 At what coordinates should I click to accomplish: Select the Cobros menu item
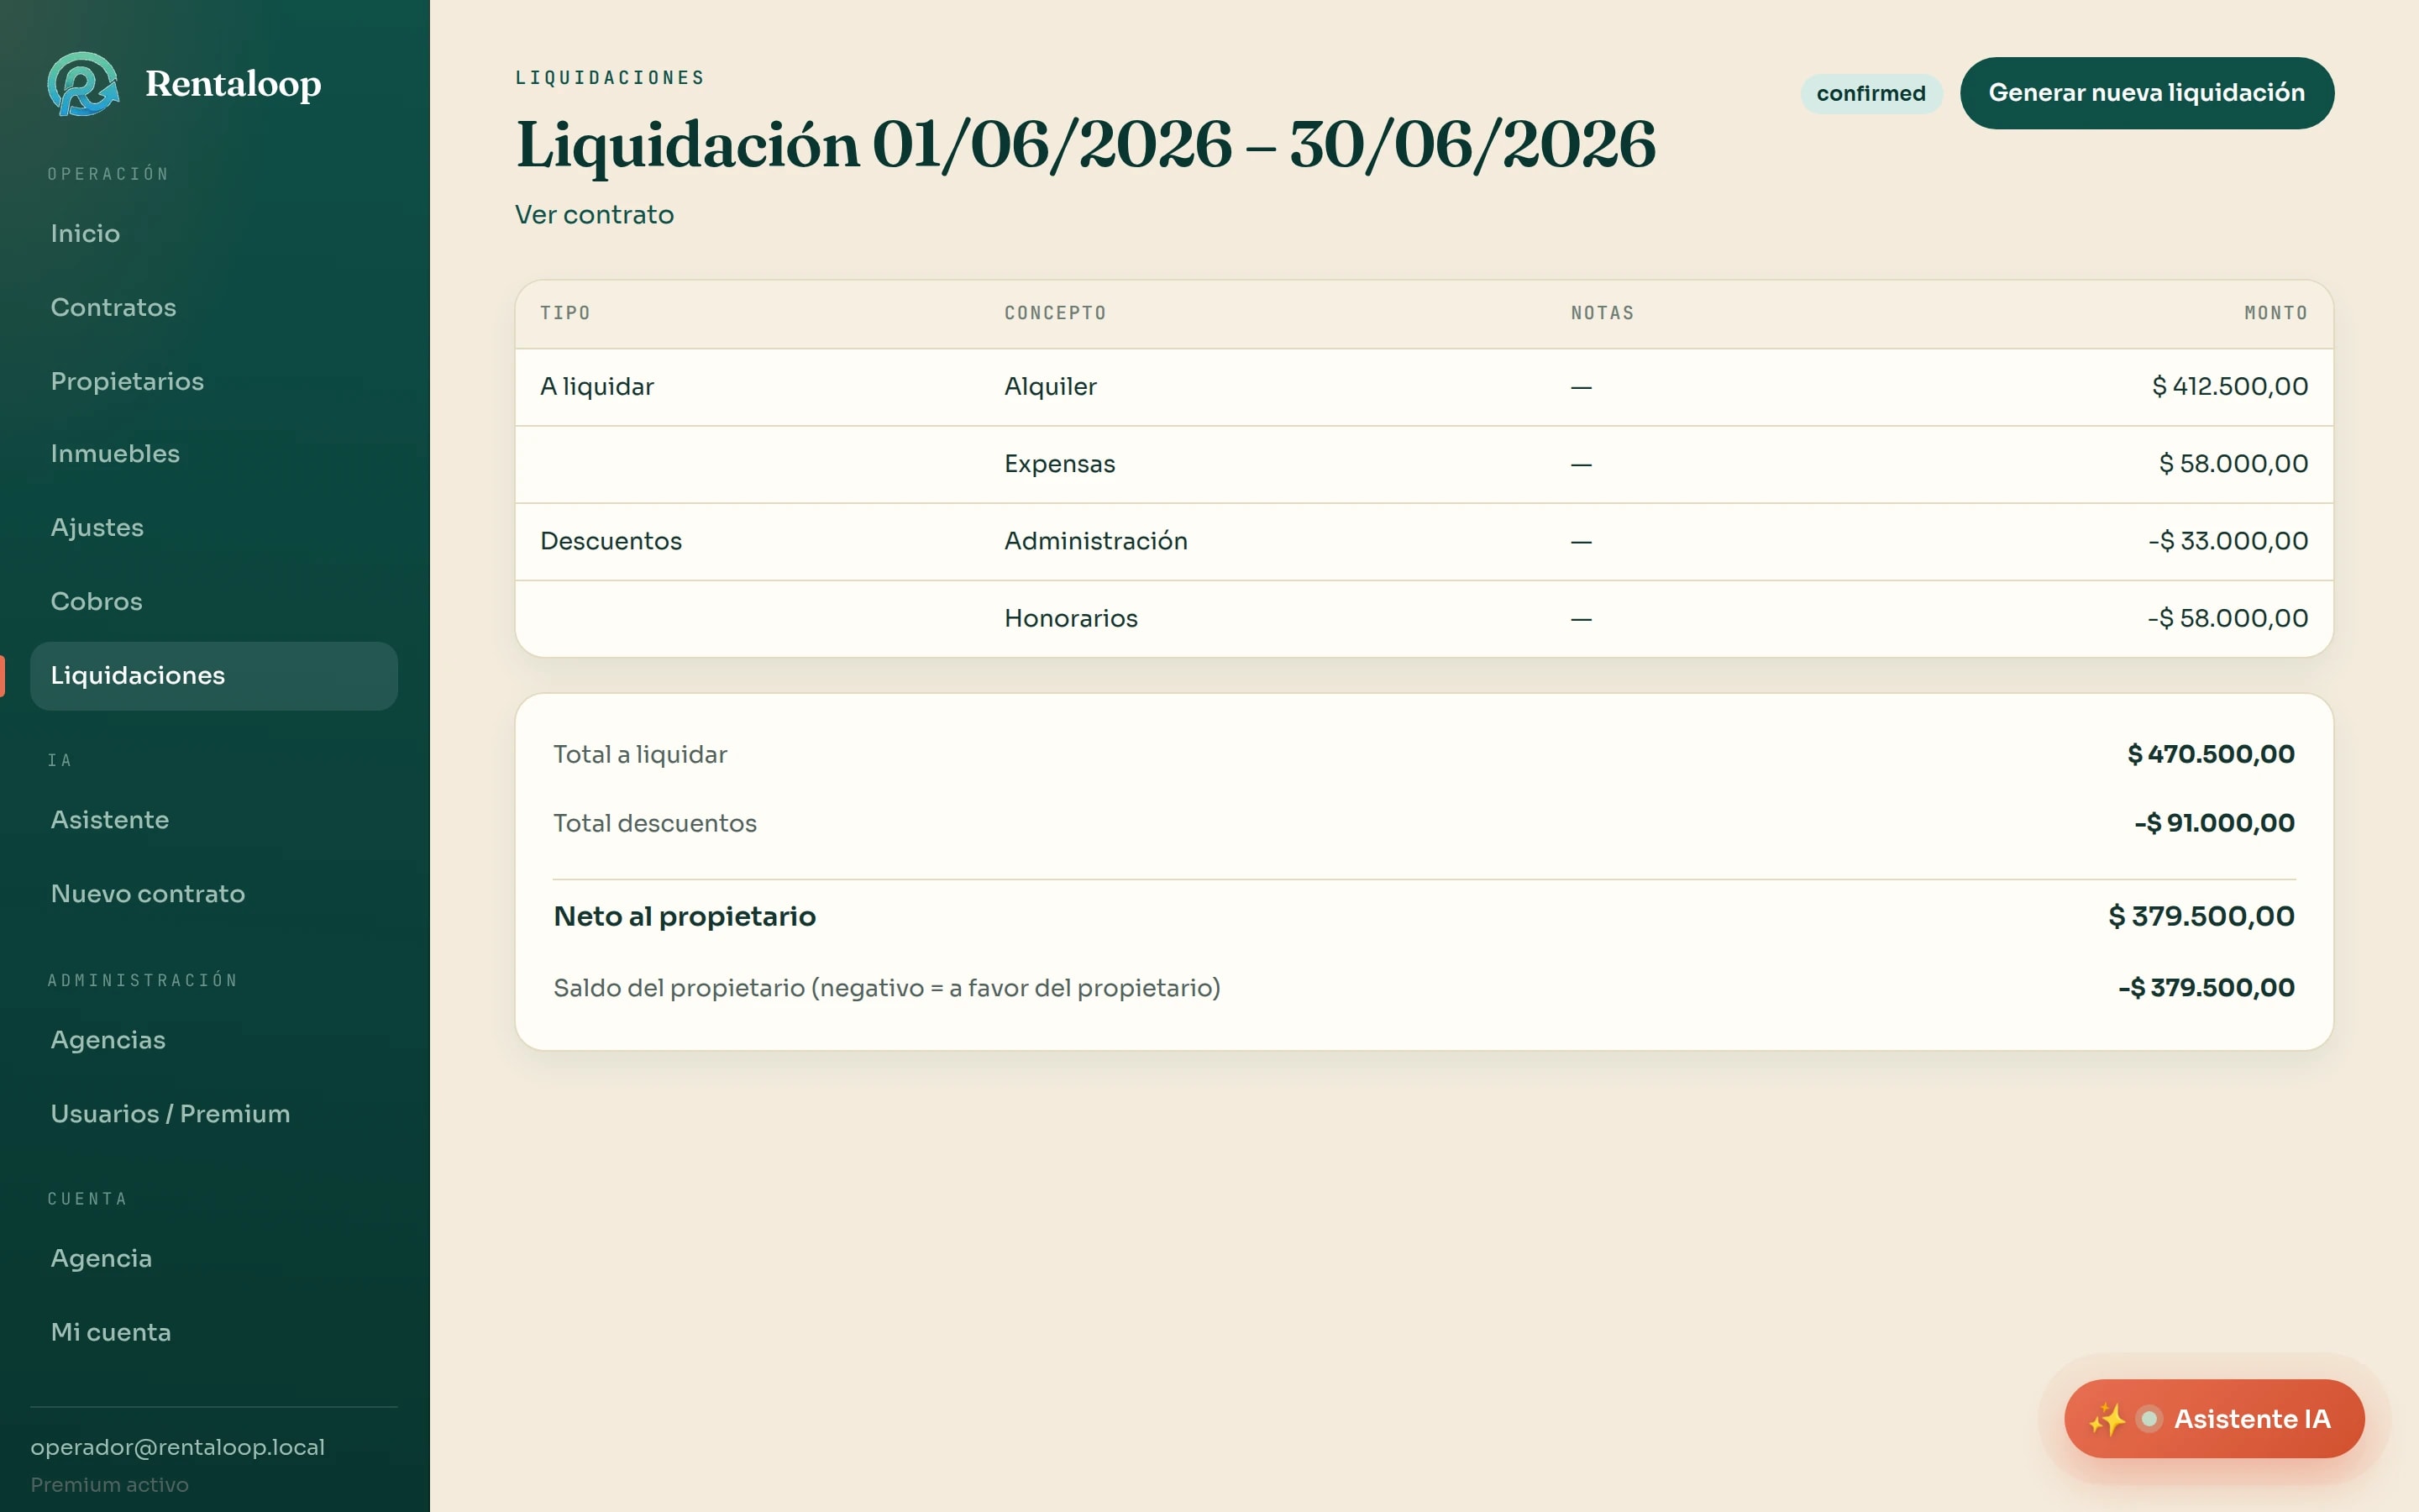pyautogui.click(x=214, y=602)
